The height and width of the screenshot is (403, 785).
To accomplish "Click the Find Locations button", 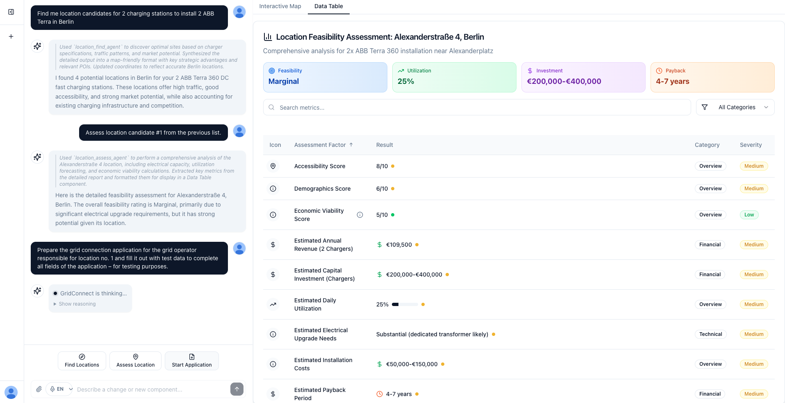I will pyautogui.click(x=82, y=361).
